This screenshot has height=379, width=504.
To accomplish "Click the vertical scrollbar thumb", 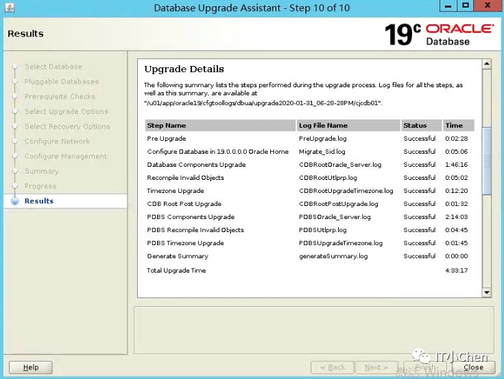I will (487, 161).
